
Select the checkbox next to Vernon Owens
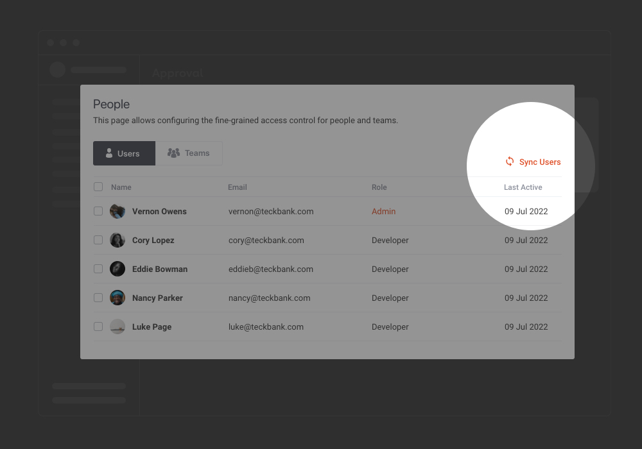(98, 210)
